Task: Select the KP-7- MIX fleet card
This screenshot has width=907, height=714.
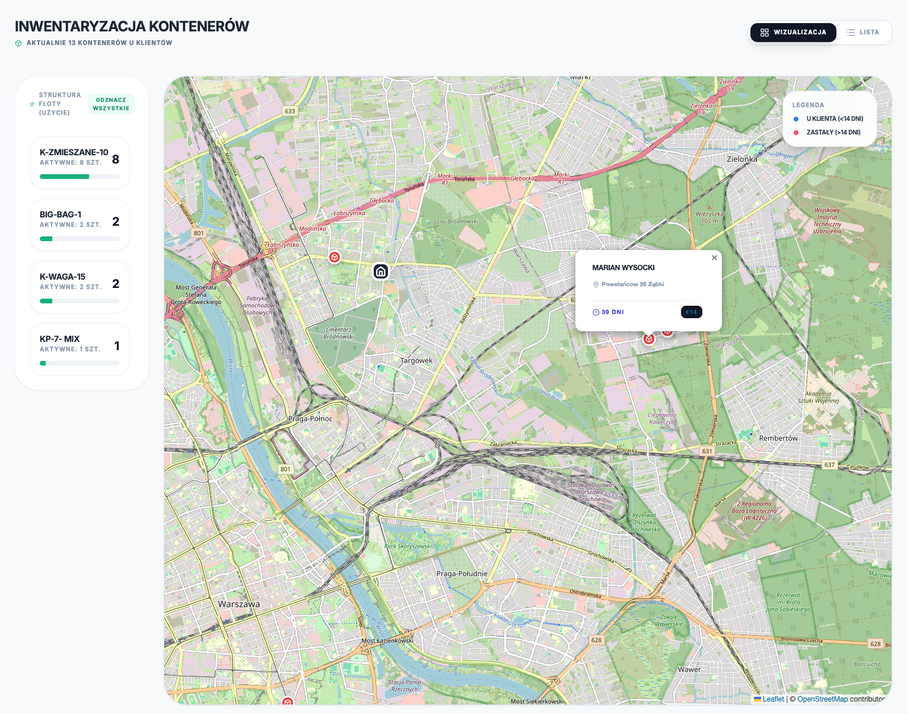Action: tap(80, 350)
